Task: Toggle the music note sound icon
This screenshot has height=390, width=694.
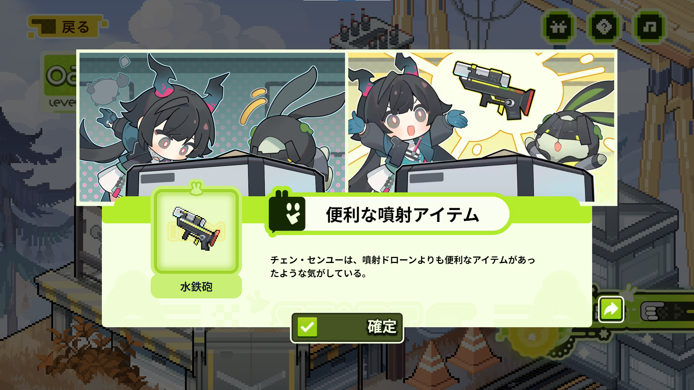Action: (x=650, y=27)
